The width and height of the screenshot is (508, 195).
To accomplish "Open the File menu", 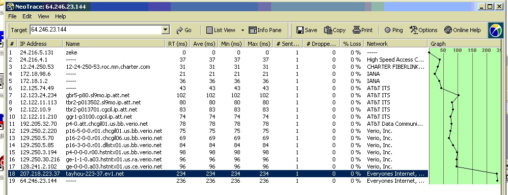I will coord(12,16).
